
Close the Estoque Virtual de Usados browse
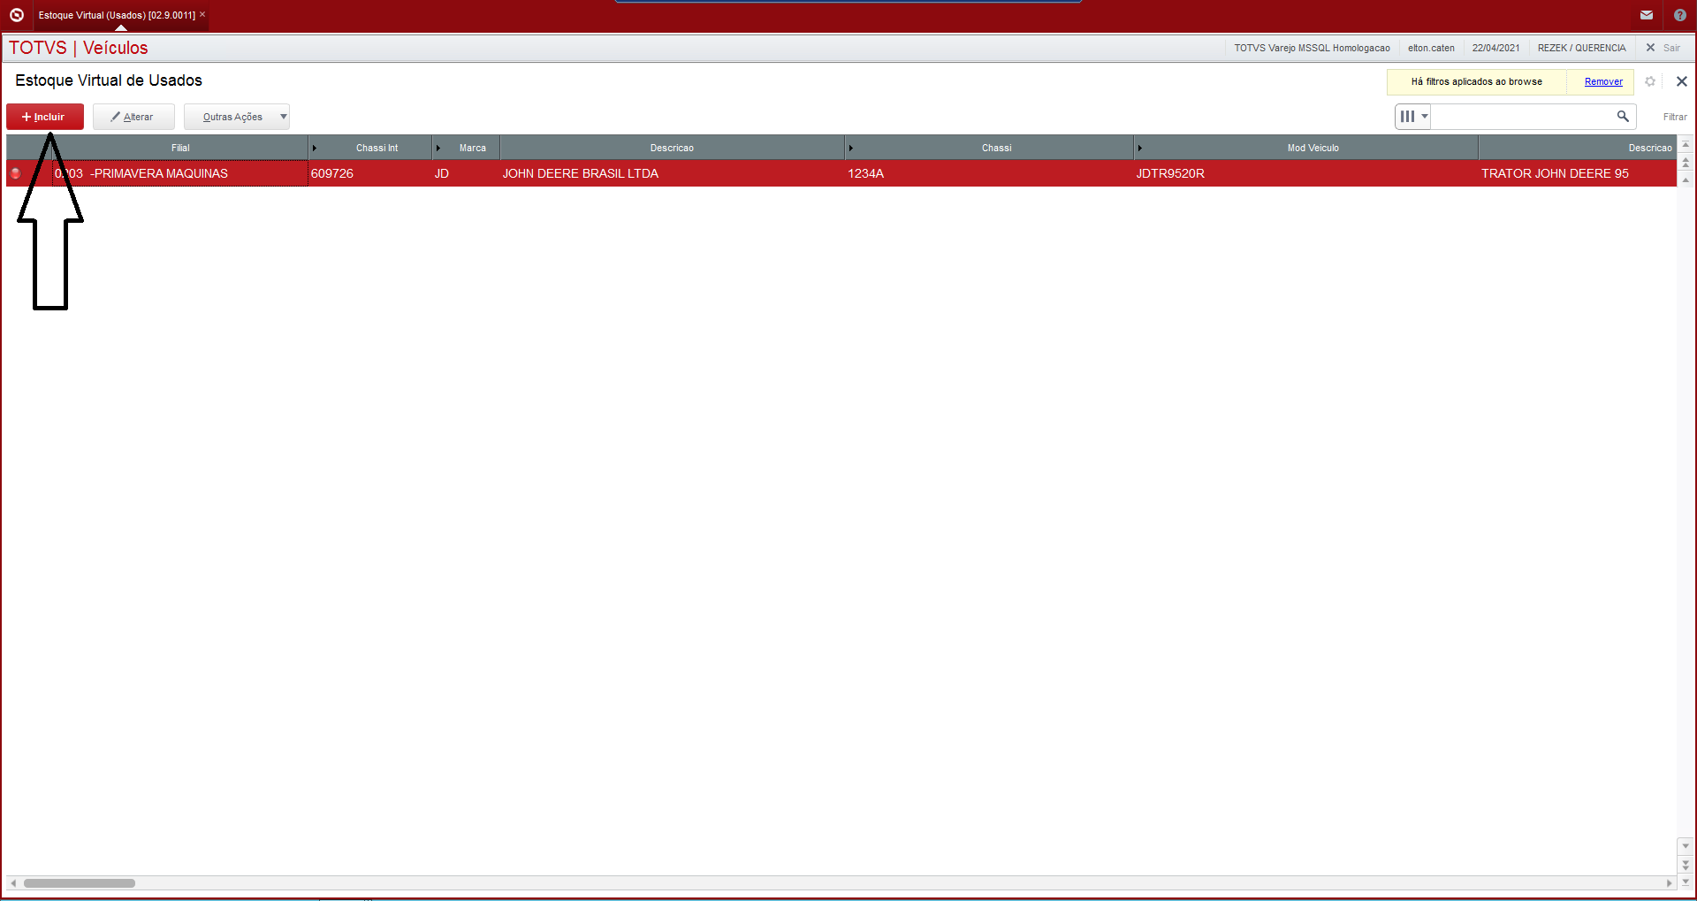pos(1682,81)
